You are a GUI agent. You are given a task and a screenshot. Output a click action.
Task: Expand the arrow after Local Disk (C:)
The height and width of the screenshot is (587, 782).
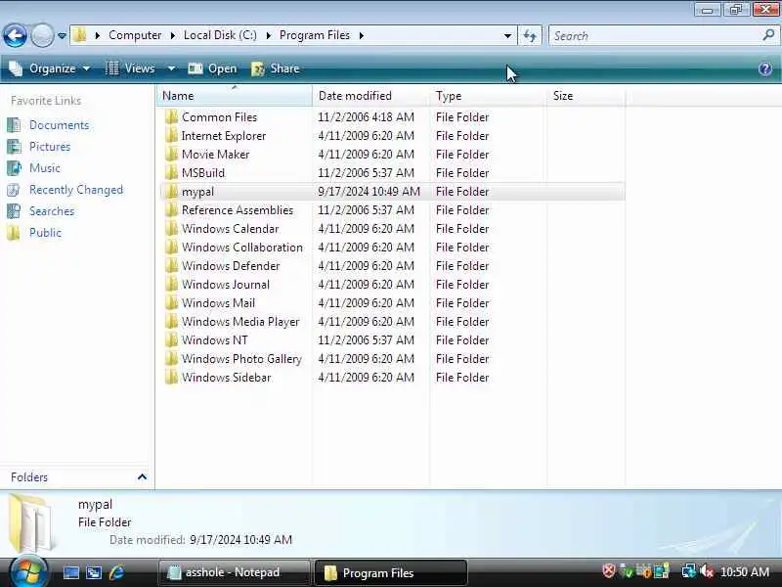268,35
